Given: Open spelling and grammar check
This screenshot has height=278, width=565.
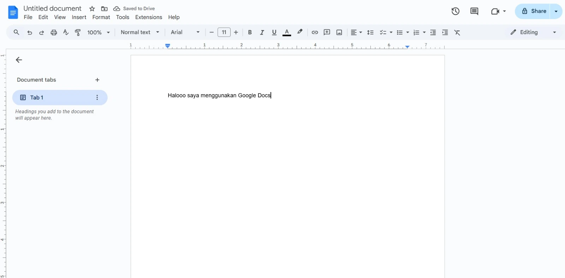Looking at the screenshot, I should pos(66,32).
